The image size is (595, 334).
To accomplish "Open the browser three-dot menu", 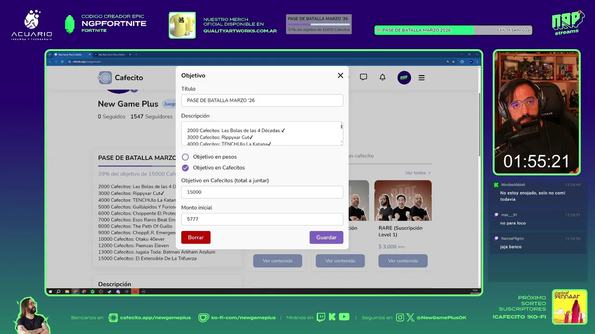I will coord(477,61).
